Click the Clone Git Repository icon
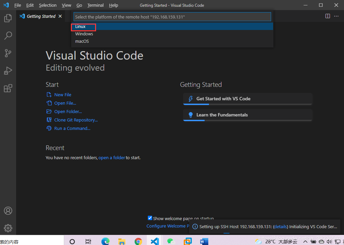The image size is (344, 245). tap(49, 120)
